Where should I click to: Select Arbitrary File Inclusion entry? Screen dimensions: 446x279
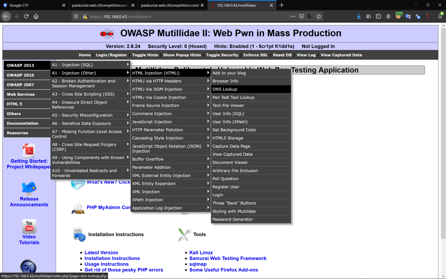click(251, 171)
